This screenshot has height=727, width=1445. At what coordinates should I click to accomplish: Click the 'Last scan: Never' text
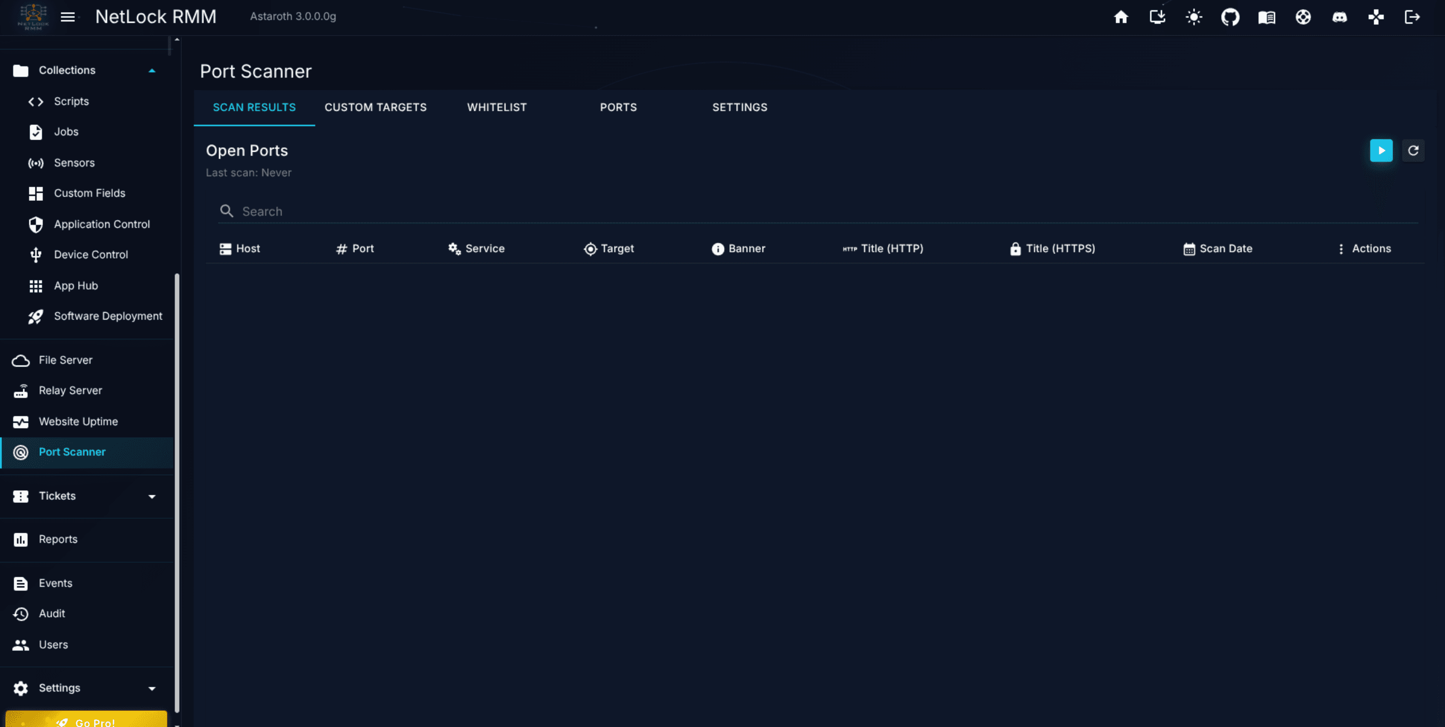pos(248,173)
